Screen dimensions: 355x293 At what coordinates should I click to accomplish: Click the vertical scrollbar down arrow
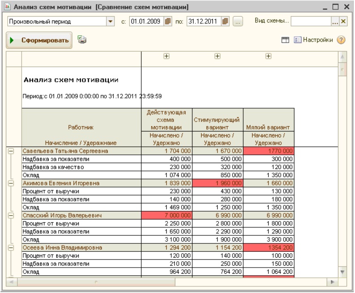pos(342,272)
